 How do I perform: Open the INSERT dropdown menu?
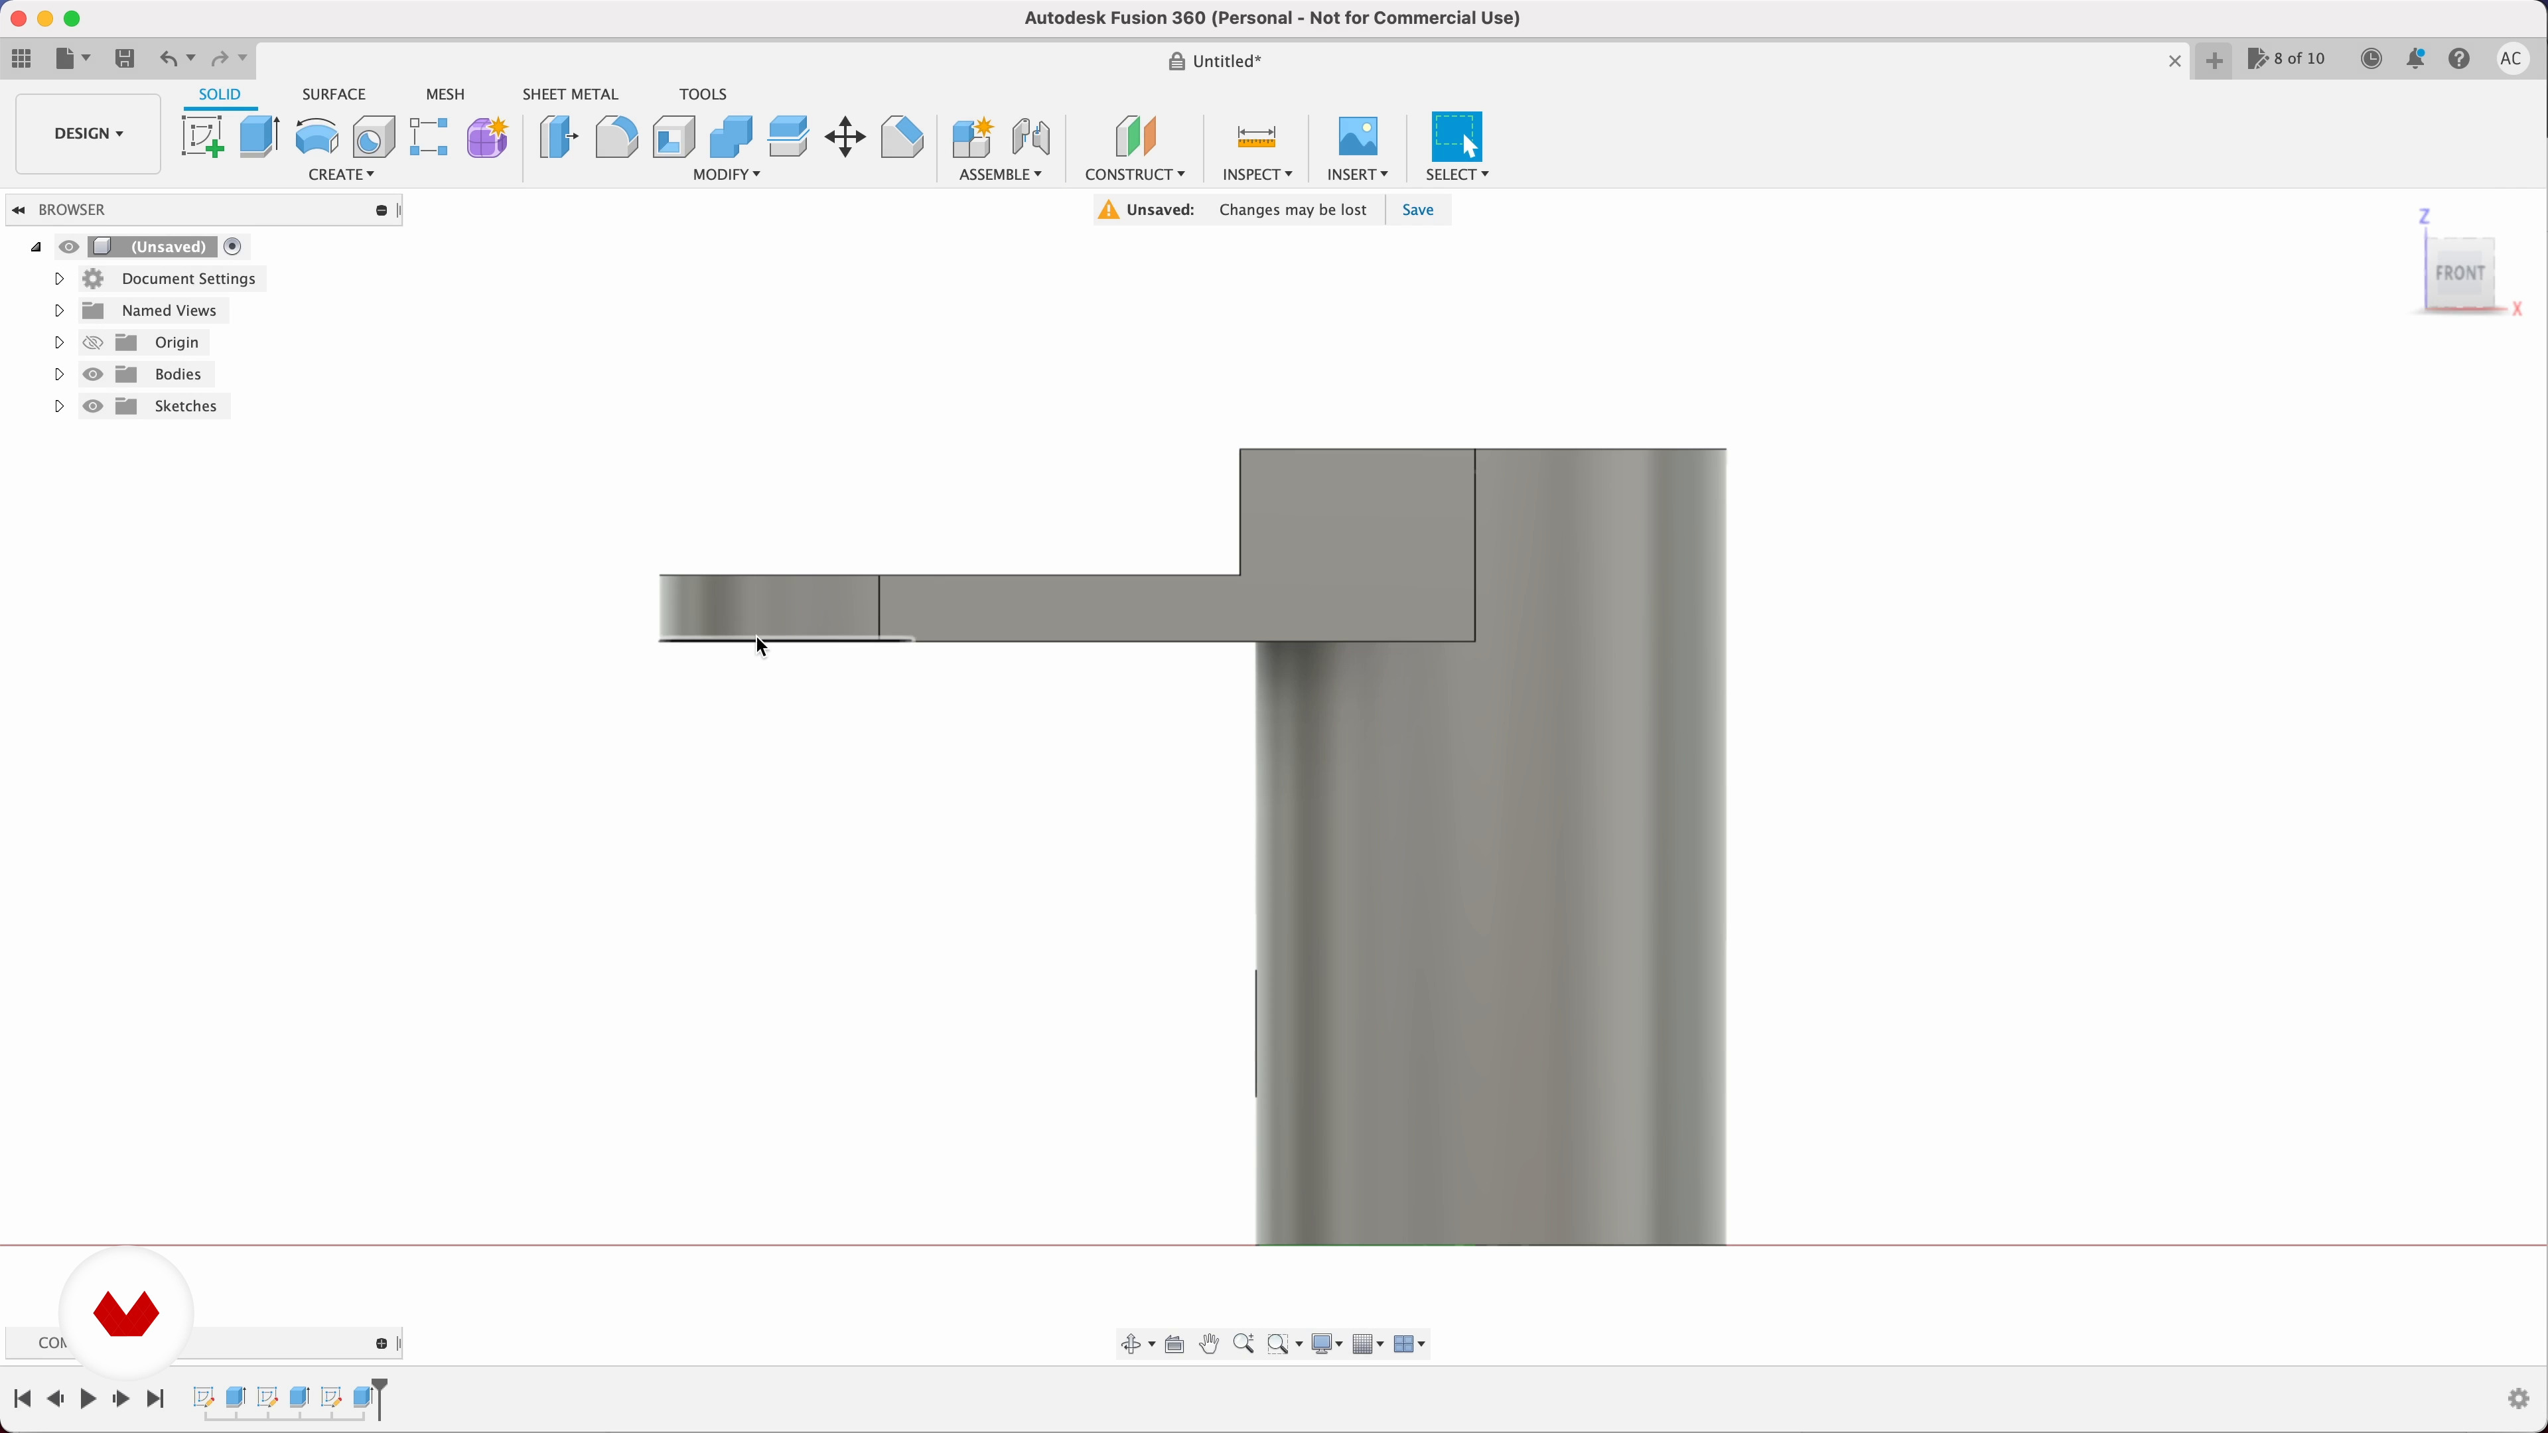[1357, 175]
